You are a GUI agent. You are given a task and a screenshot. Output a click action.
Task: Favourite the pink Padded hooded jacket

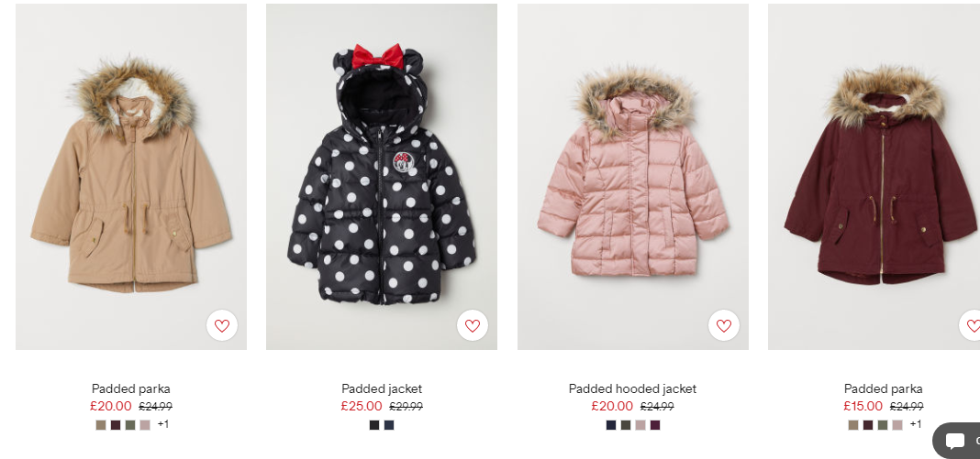[x=724, y=325]
